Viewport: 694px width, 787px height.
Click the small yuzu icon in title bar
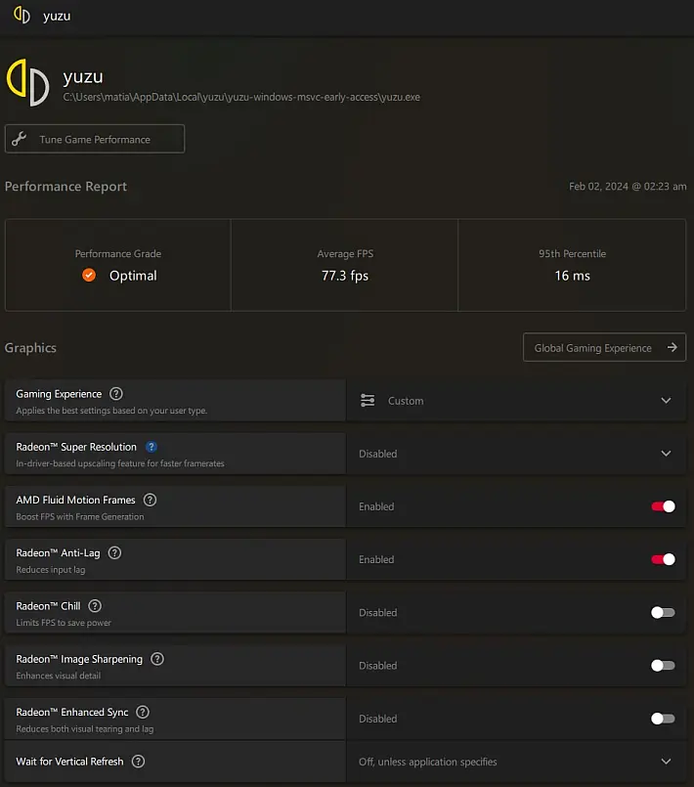tap(22, 15)
